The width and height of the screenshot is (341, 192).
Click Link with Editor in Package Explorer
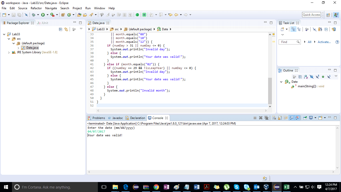pos(66,29)
